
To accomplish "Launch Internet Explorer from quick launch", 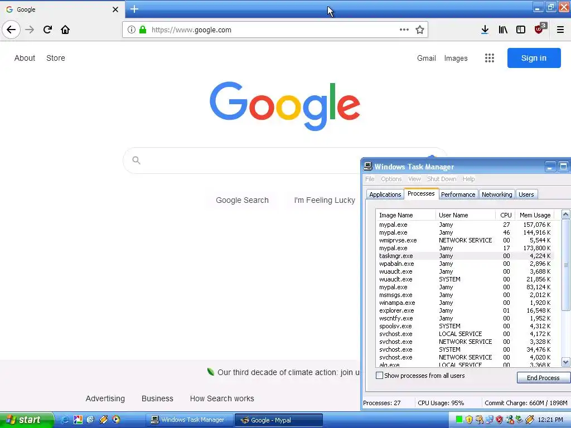I will [x=65, y=420].
